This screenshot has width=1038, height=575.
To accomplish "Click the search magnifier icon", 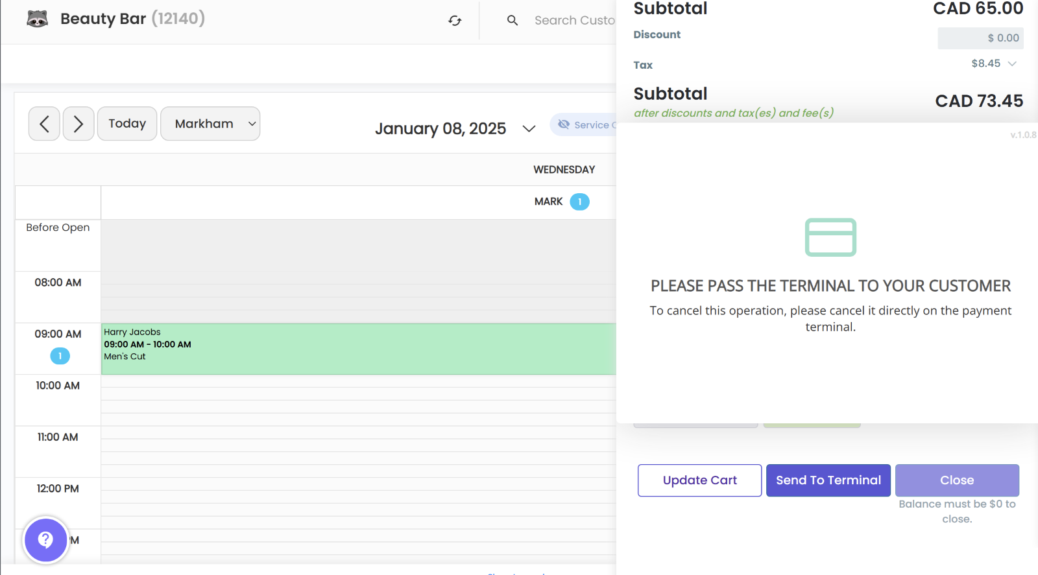I will (x=513, y=21).
